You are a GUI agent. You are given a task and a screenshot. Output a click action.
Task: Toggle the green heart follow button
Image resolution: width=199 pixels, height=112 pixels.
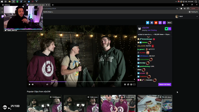(x=166, y=29)
